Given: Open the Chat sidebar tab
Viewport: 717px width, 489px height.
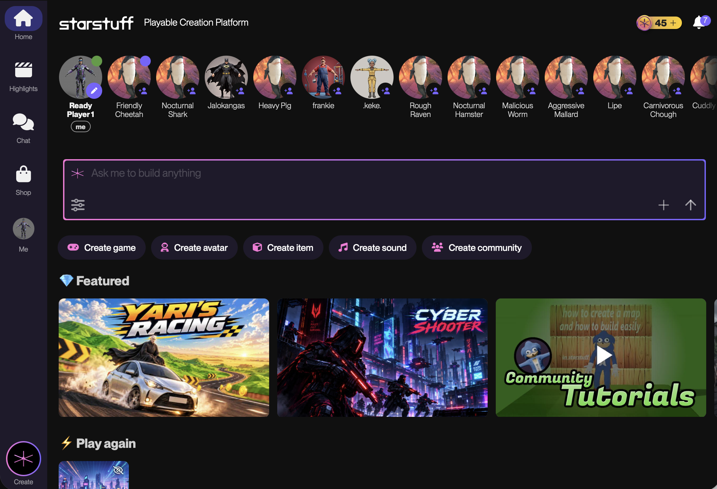Looking at the screenshot, I should 23,129.
